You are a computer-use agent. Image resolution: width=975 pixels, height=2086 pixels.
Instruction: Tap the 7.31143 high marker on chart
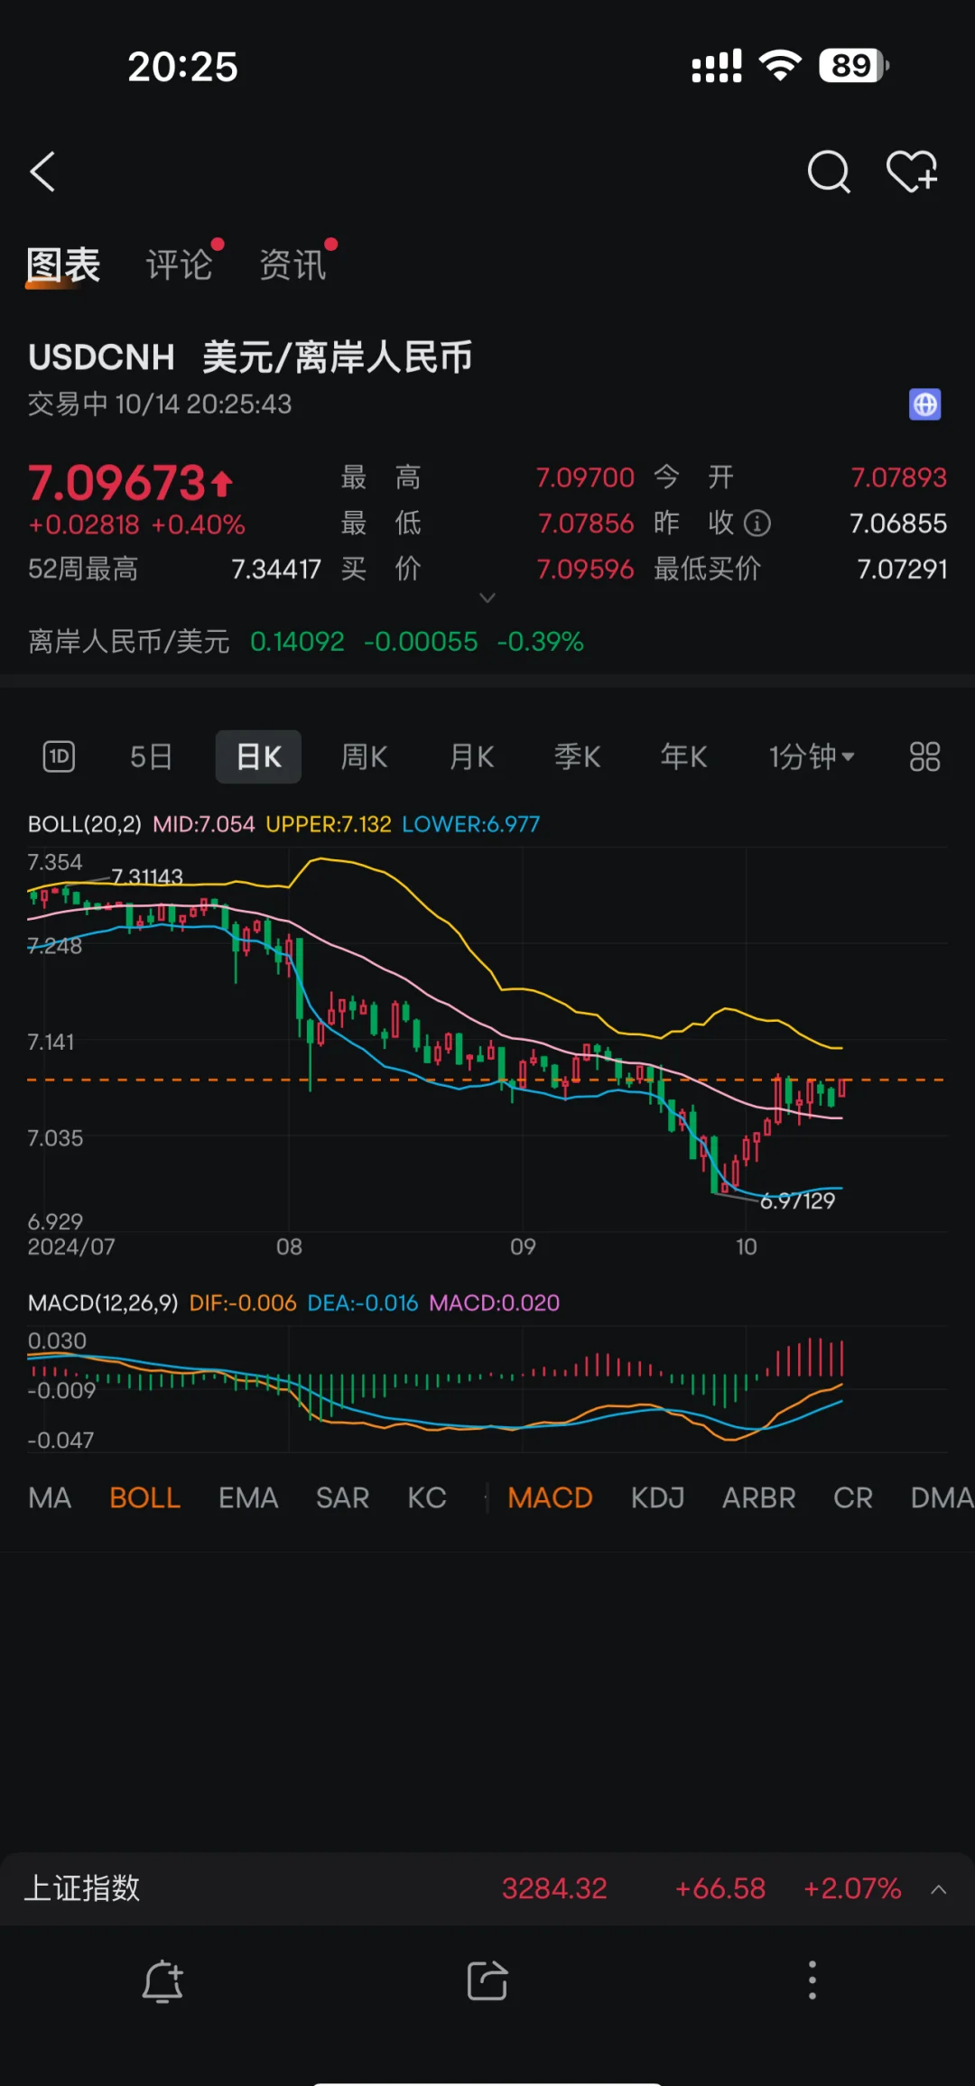[x=147, y=876]
